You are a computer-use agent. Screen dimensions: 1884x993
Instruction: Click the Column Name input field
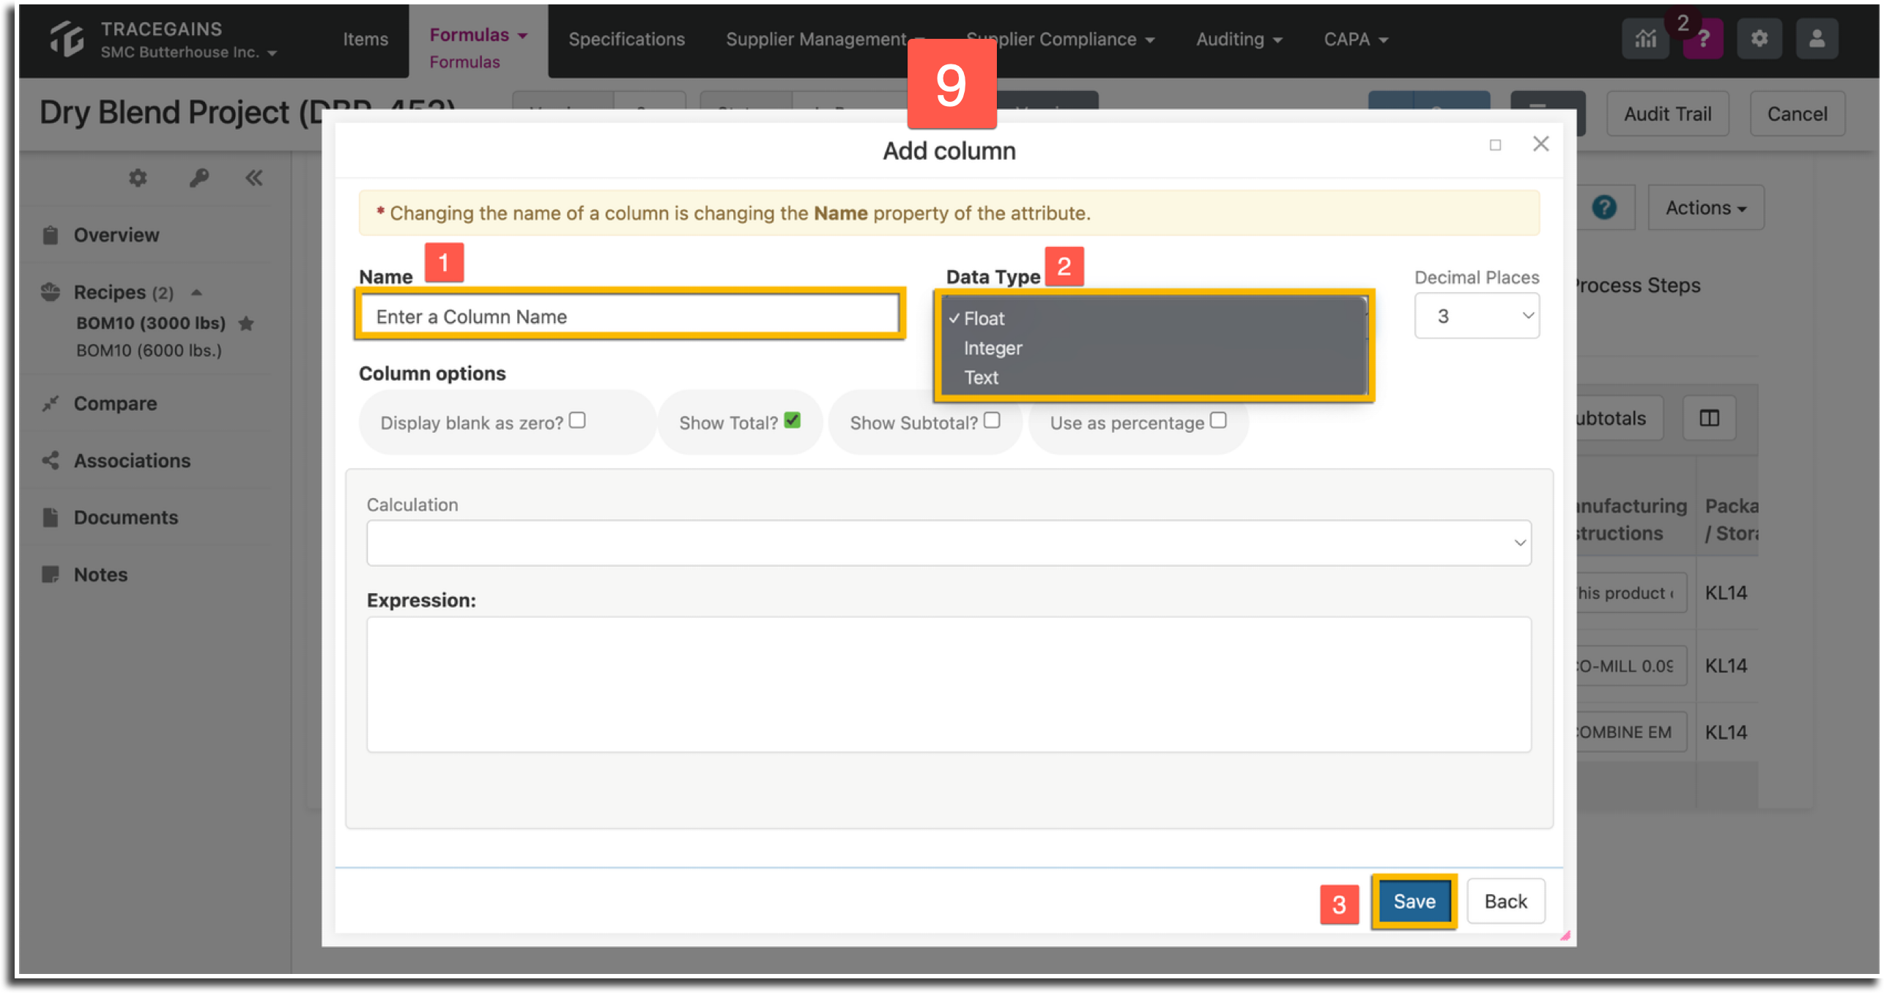pos(630,316)
